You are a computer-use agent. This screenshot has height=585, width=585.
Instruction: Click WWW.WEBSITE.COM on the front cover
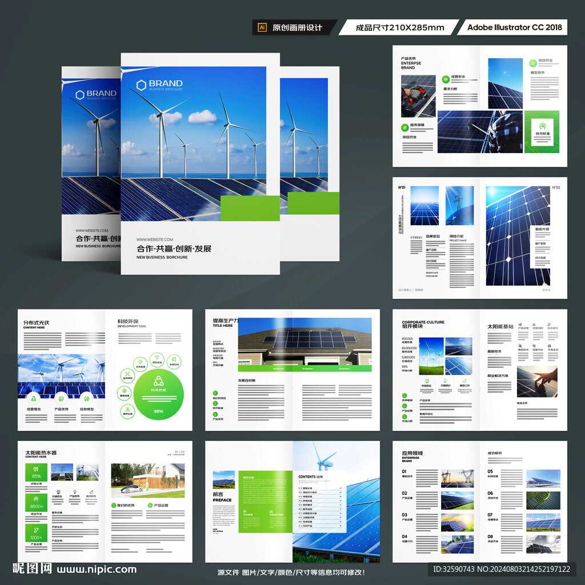pyautogui.click(x=154, y=240)
